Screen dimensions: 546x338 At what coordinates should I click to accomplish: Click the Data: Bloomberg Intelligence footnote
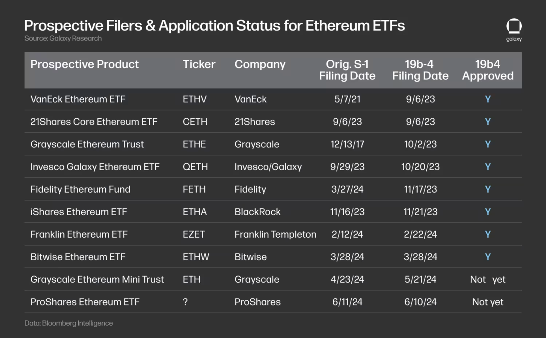[x=69, y=323]
